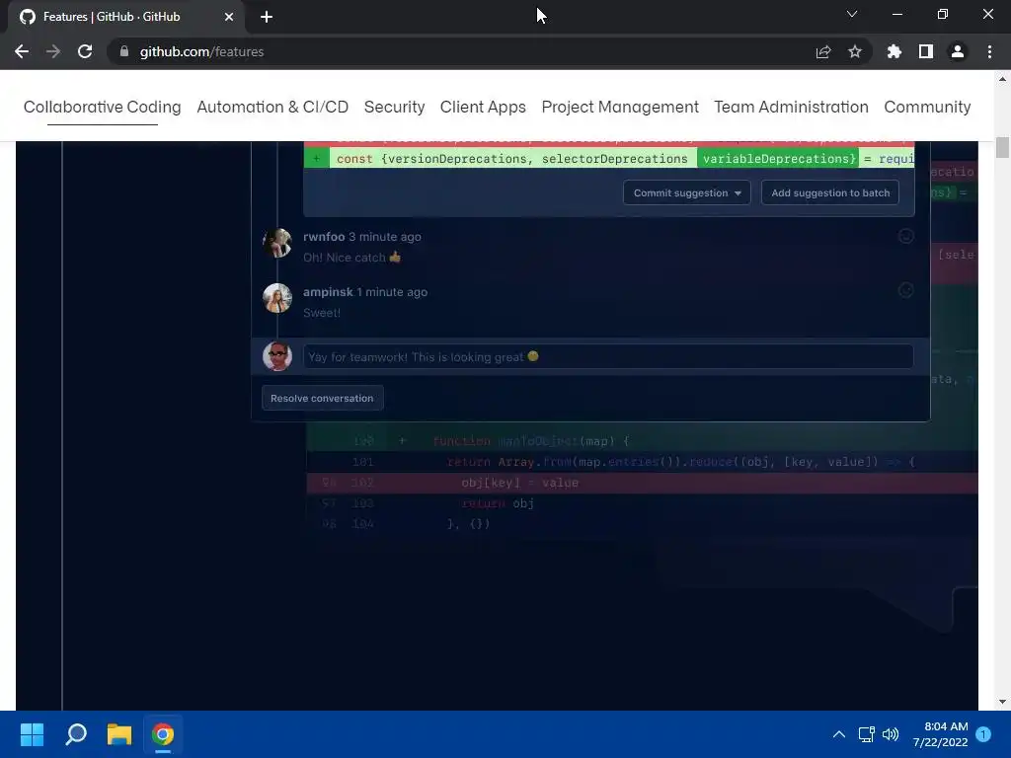Open a new browser tab with plus
This screenshot has height=758, width=1011.
coord(267,17)
